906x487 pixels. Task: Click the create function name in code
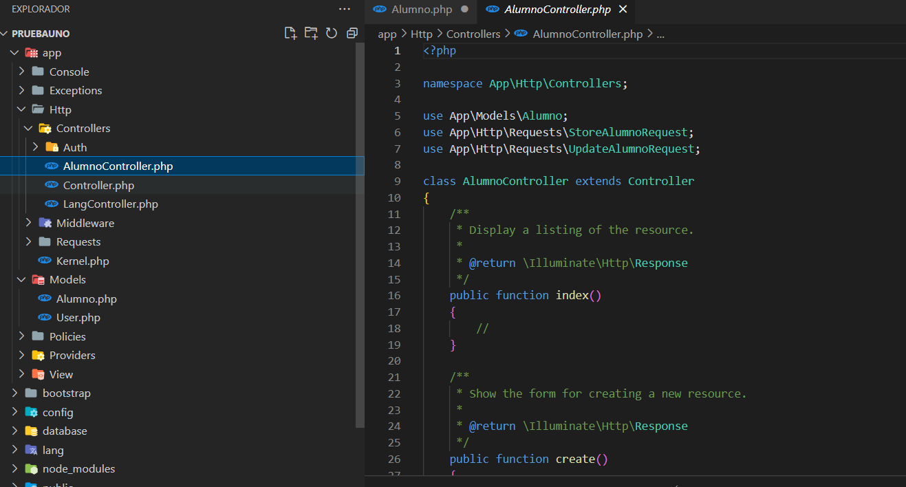tap(576, 459)
